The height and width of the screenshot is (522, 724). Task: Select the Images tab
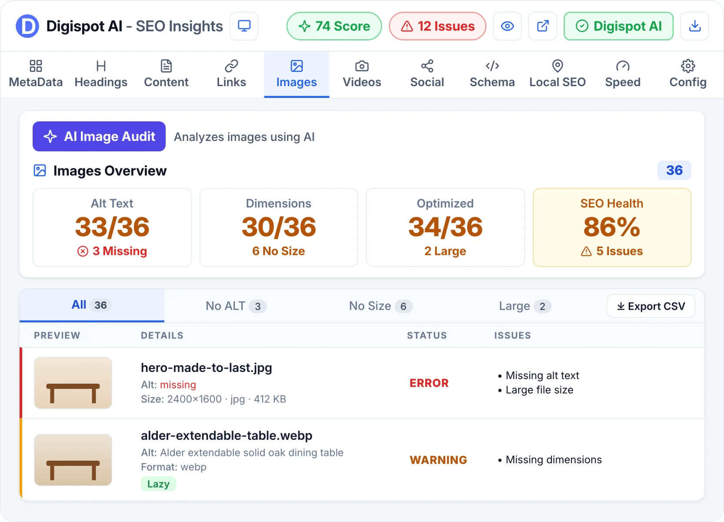point(297,74)
